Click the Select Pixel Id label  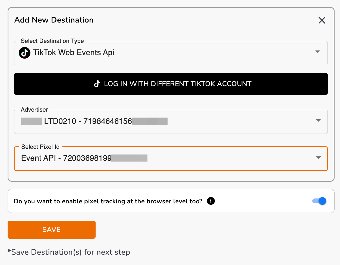[x=40, y=147]
